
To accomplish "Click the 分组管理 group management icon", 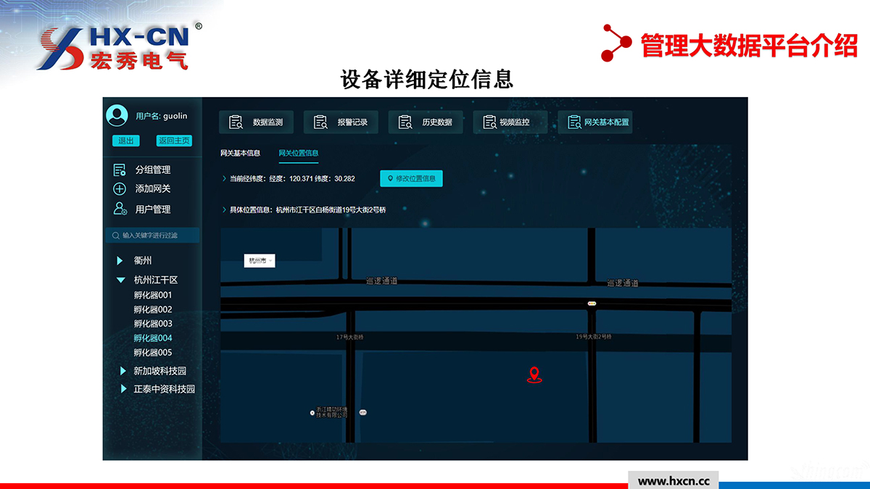I will (x=120, y=170).
